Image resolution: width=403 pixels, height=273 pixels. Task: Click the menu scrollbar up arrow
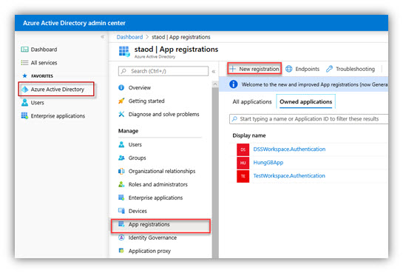pyautogui.click(x=215, y=84)
